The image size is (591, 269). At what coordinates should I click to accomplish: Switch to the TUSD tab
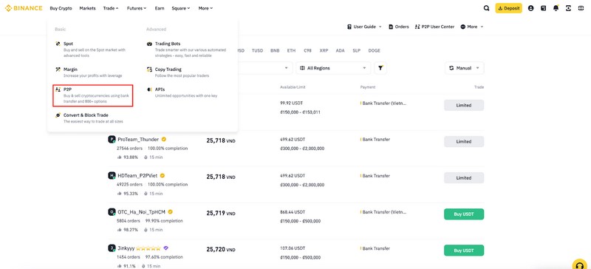point(257,50)
